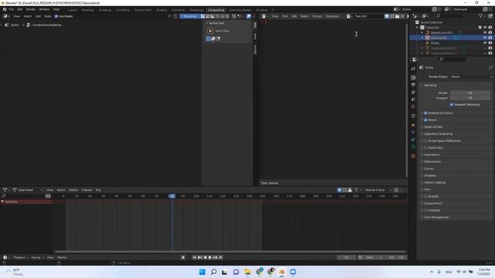Click the Scene breadcrumb in node editor

tap(15, 25)
